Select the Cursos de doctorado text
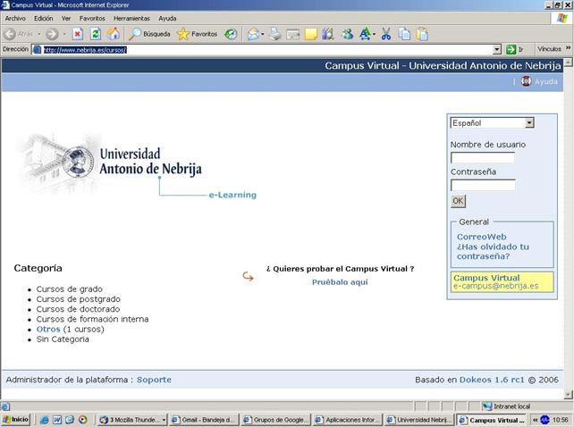The height and width of the screenshot is (427, 574). pos(78,309)
